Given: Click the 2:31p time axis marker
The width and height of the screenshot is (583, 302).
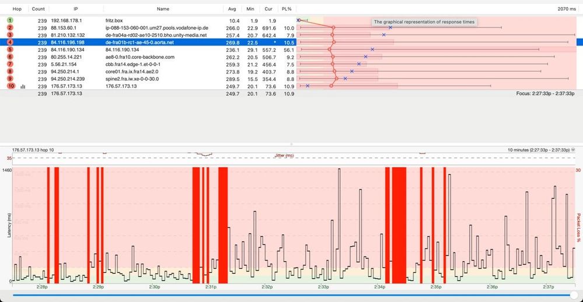Looking at the screenshot, I should (211, 287).
